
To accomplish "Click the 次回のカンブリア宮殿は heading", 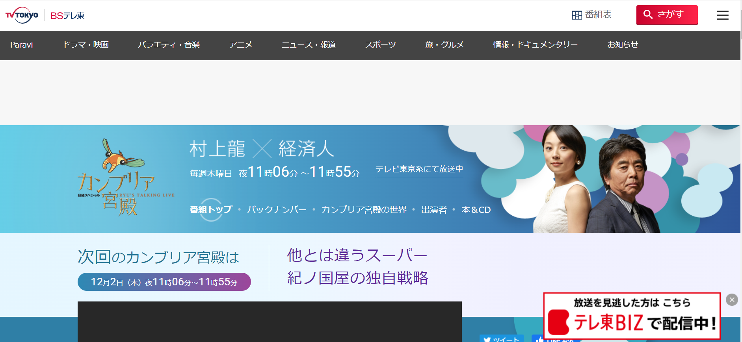I will (x=158, y=257).
